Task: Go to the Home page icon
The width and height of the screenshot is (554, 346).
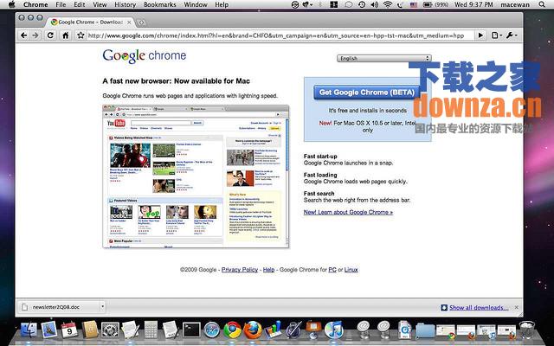Action: tap(64, 35)
